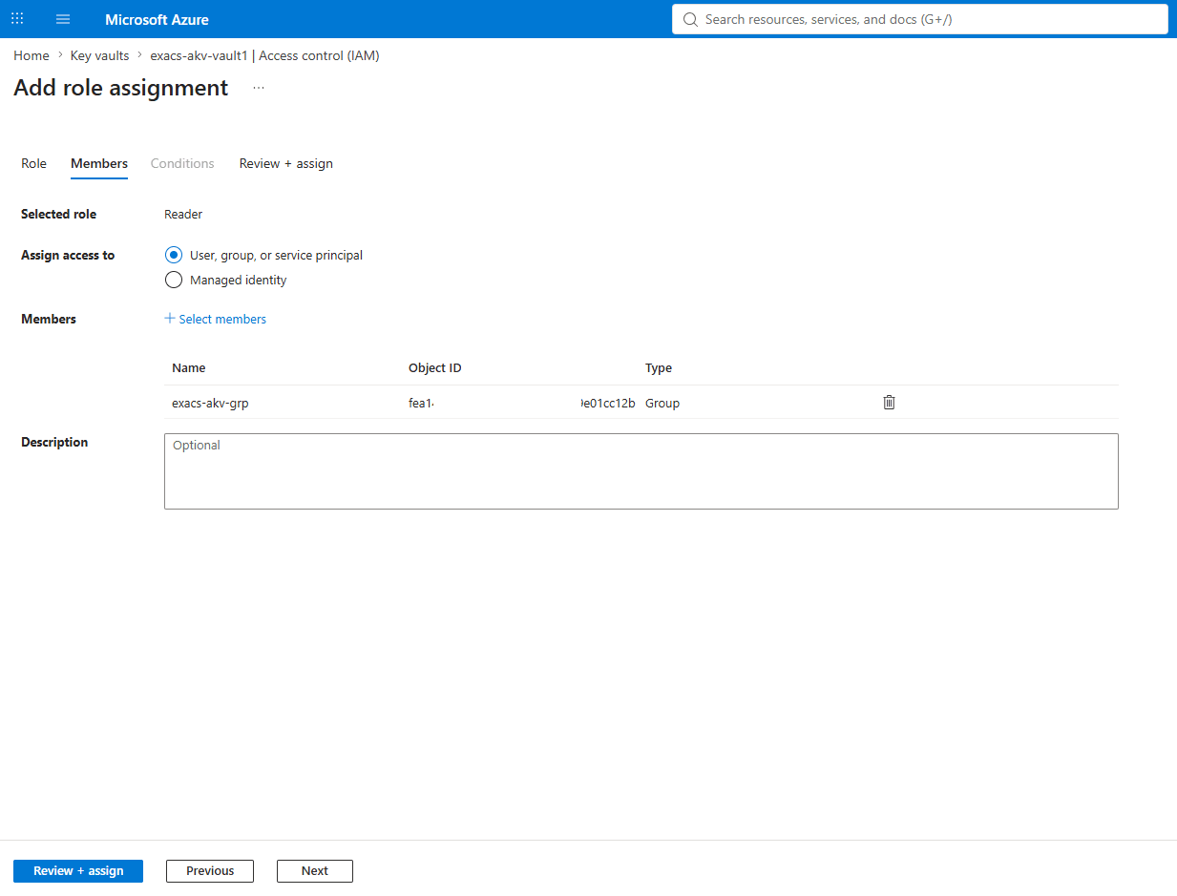Select User, group, or service principal radio
Image resolution: width=1177 pixels, height=896 pixels.
pyautogui.click(x=173, y=255)
